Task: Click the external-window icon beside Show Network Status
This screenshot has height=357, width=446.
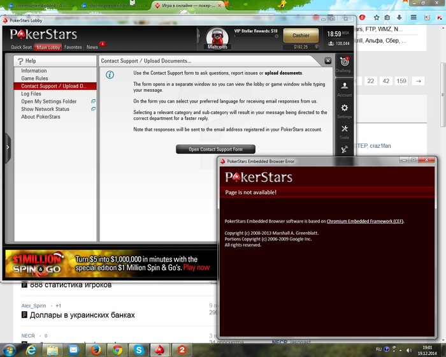Action: (93, 109)
